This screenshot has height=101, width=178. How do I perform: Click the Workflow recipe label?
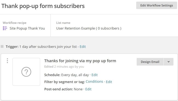15,23
